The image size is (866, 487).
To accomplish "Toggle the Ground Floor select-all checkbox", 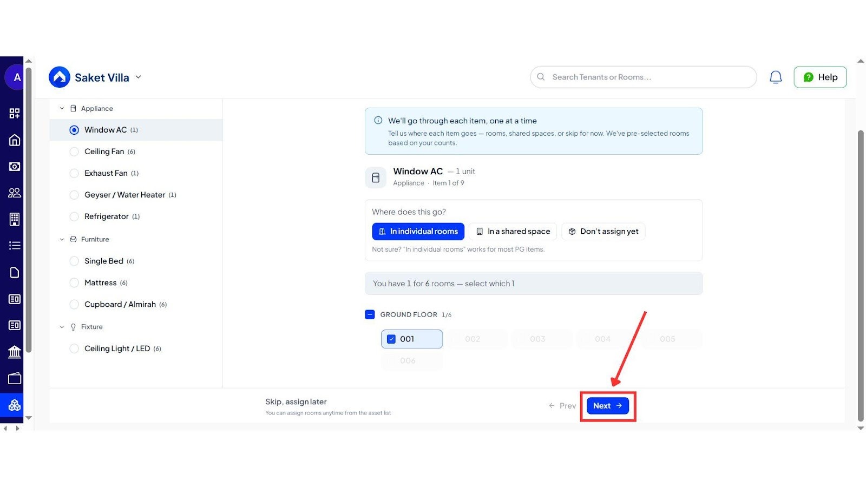I will [370, 314].
